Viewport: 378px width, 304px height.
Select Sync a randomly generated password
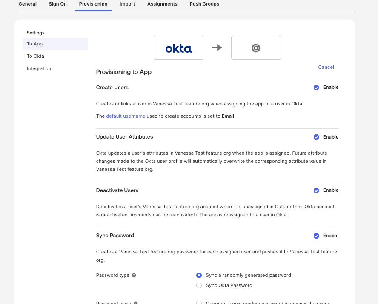[199, 275]
